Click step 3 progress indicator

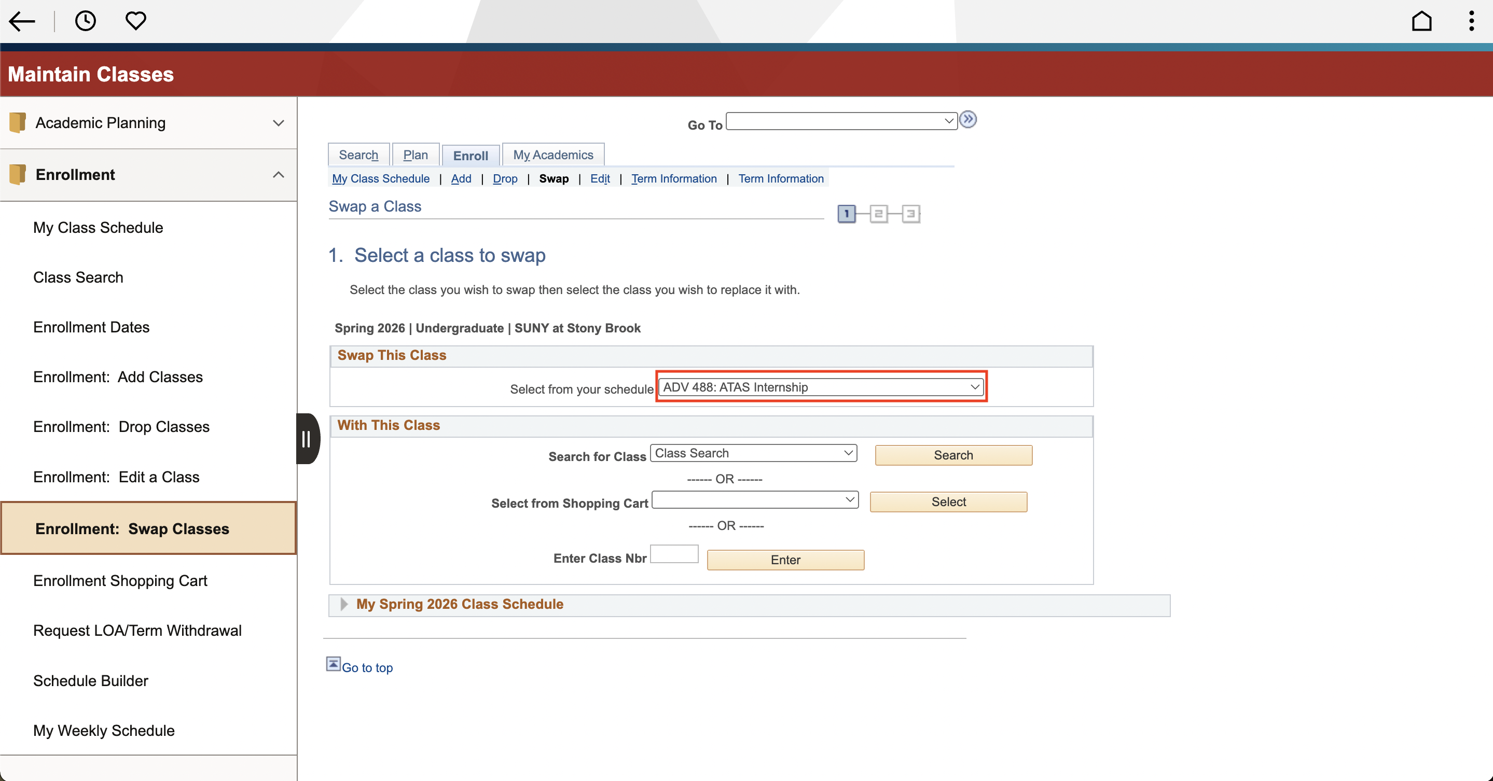pyautogui.click(x=910, y=214)
